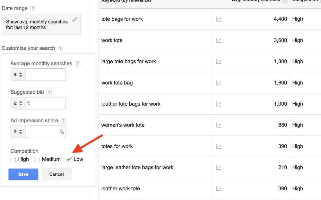Show trend chart for 'large tote bags for work'
Viewport: 321px width, 200px height.
219,62
